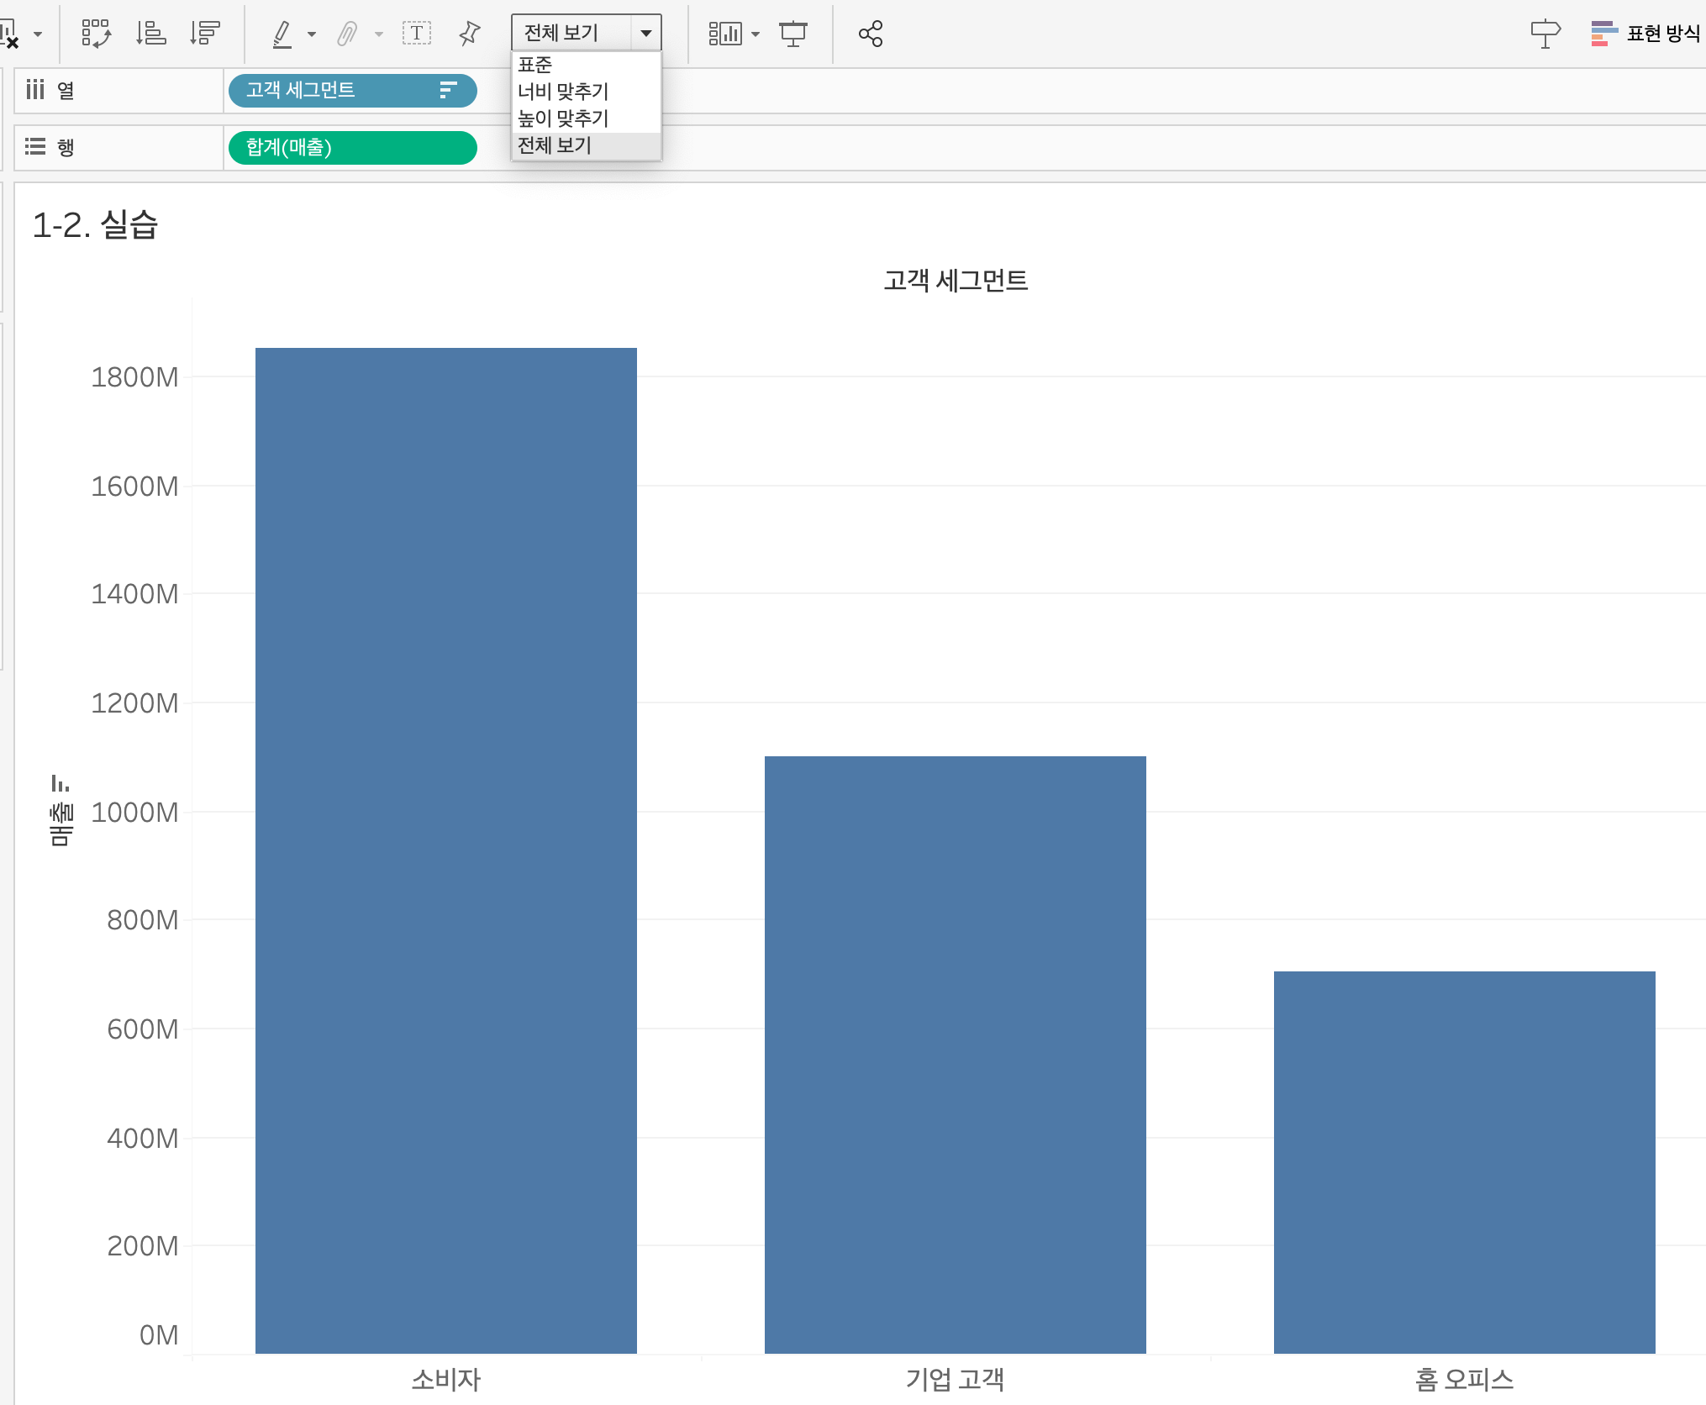This screenshot has height=1405, width=1706.
Task: Choose 높이 맞추기 in the fit menu
Action: pos(562,118)
